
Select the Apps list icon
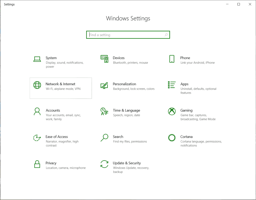172,85
